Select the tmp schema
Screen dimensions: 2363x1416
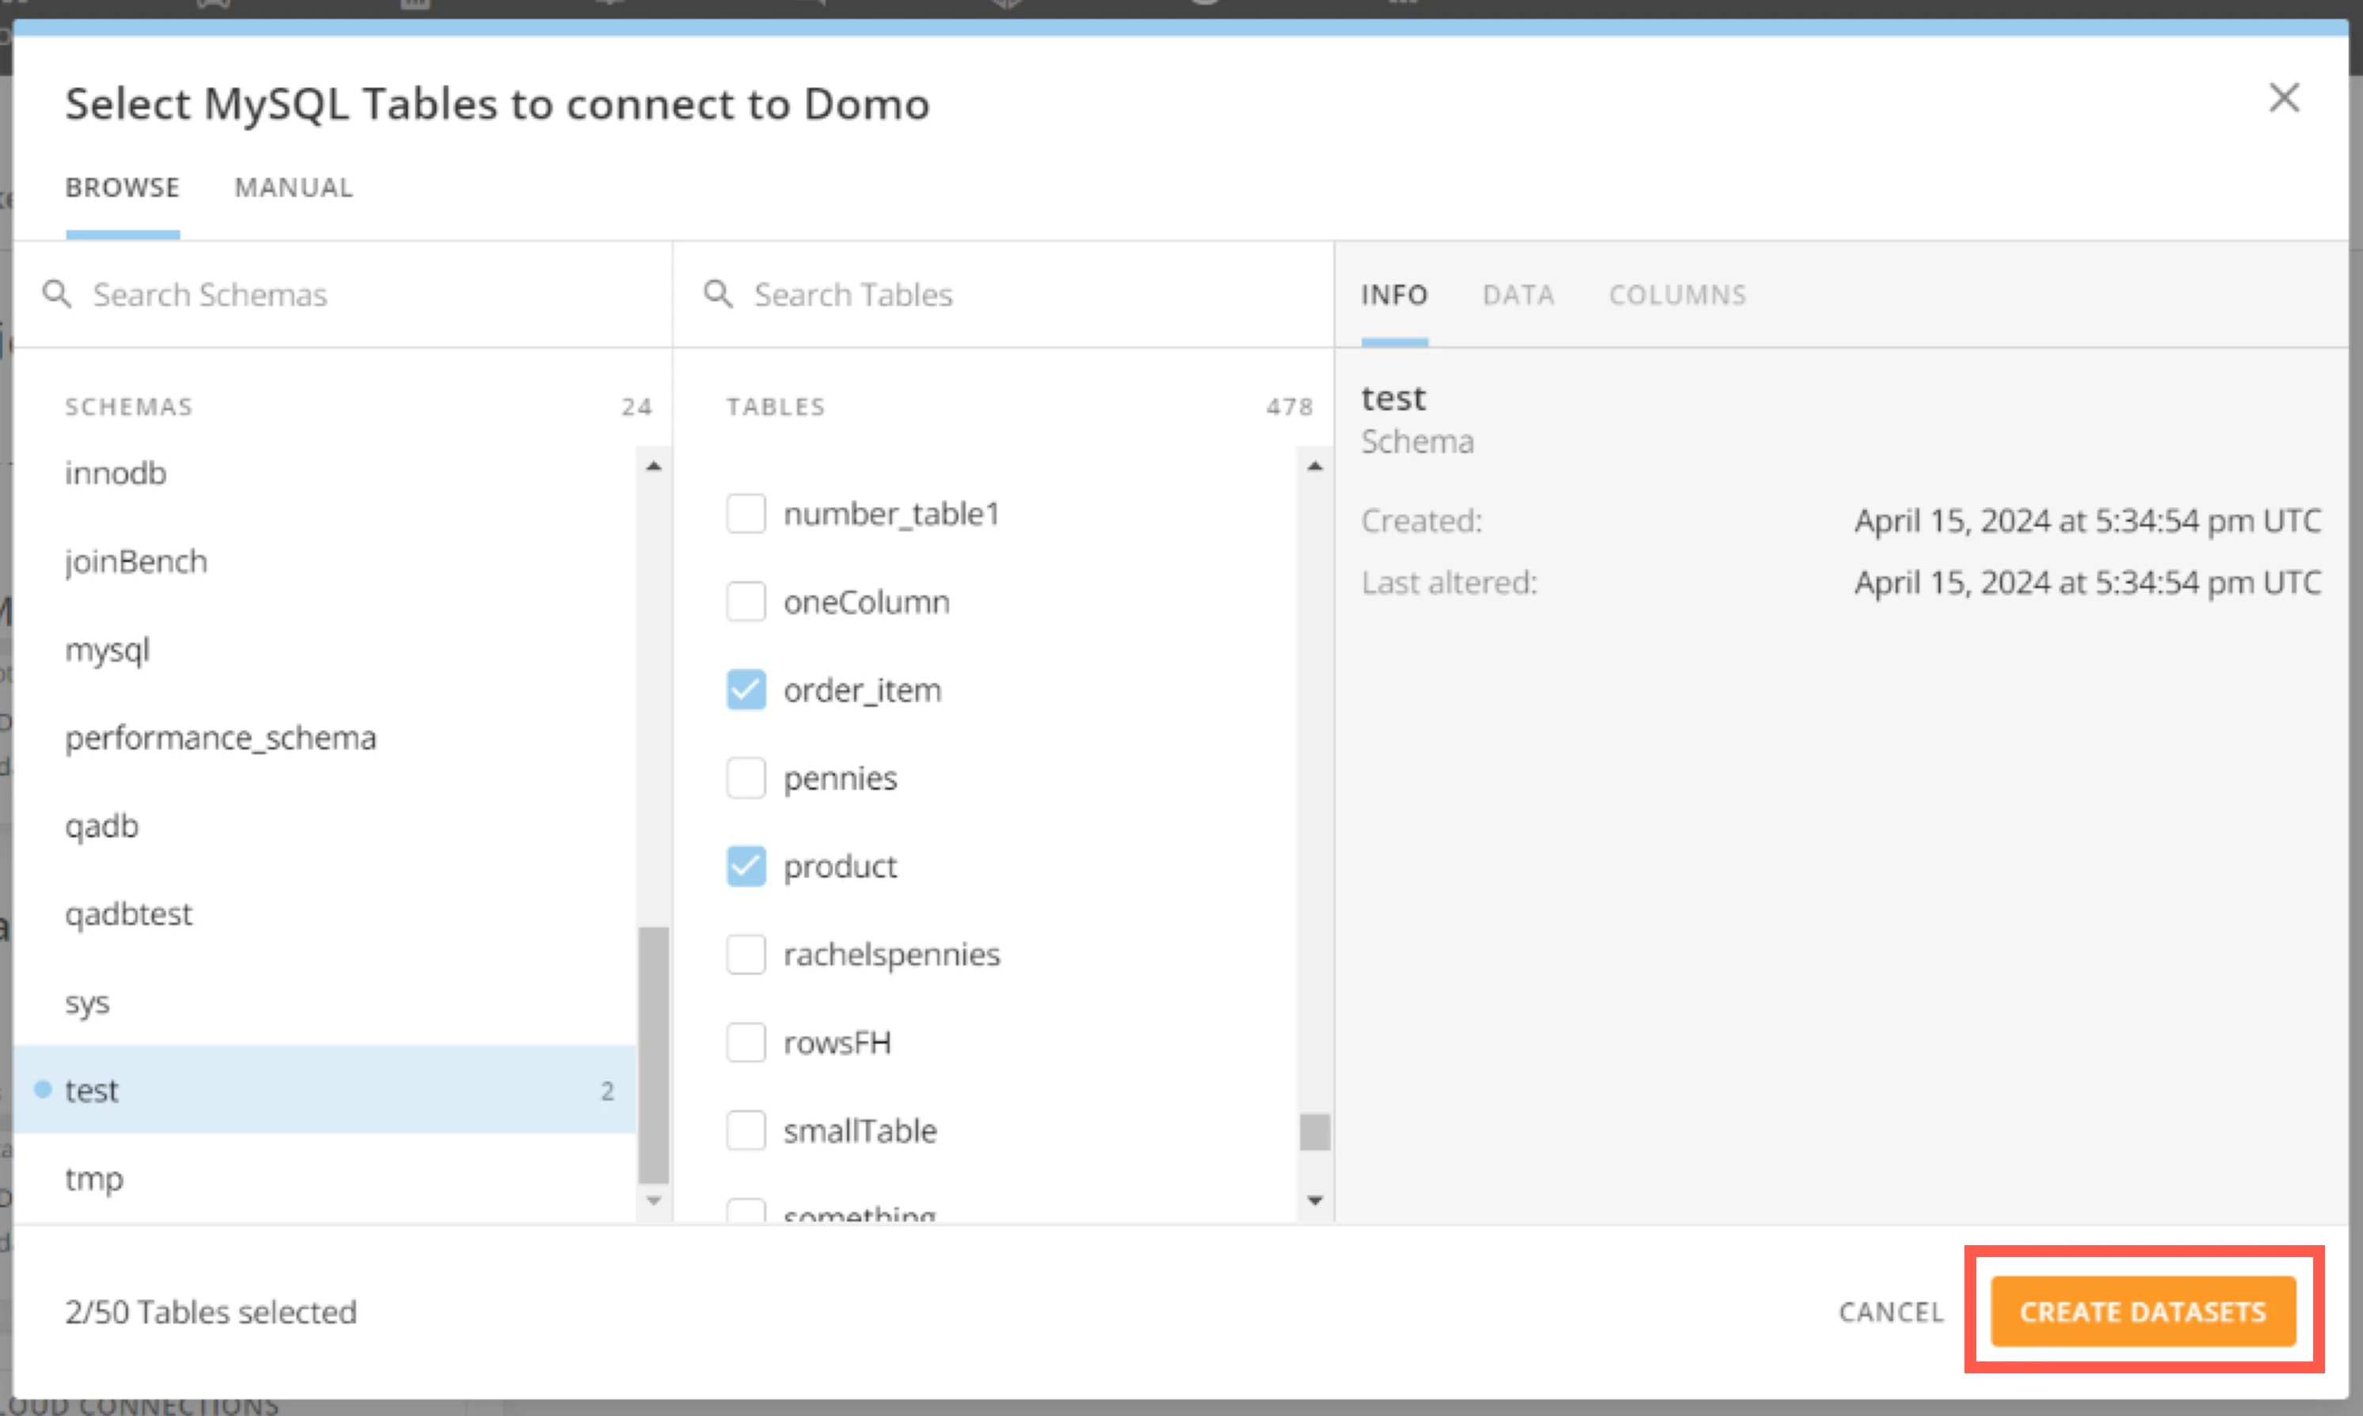324,1178
